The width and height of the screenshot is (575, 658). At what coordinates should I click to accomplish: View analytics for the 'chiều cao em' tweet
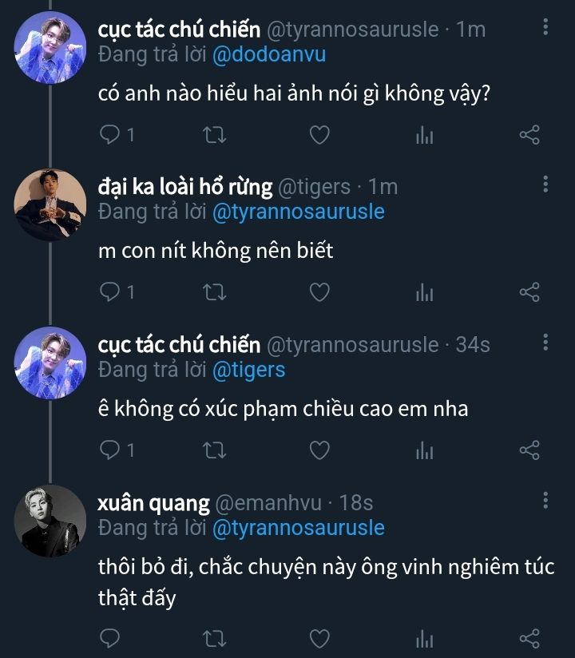click(424, 452)
